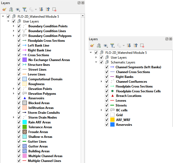Toggle visibility checkbox for Breach Locations
This screenshot has height=163, width=174.
[x=107, y=96]
